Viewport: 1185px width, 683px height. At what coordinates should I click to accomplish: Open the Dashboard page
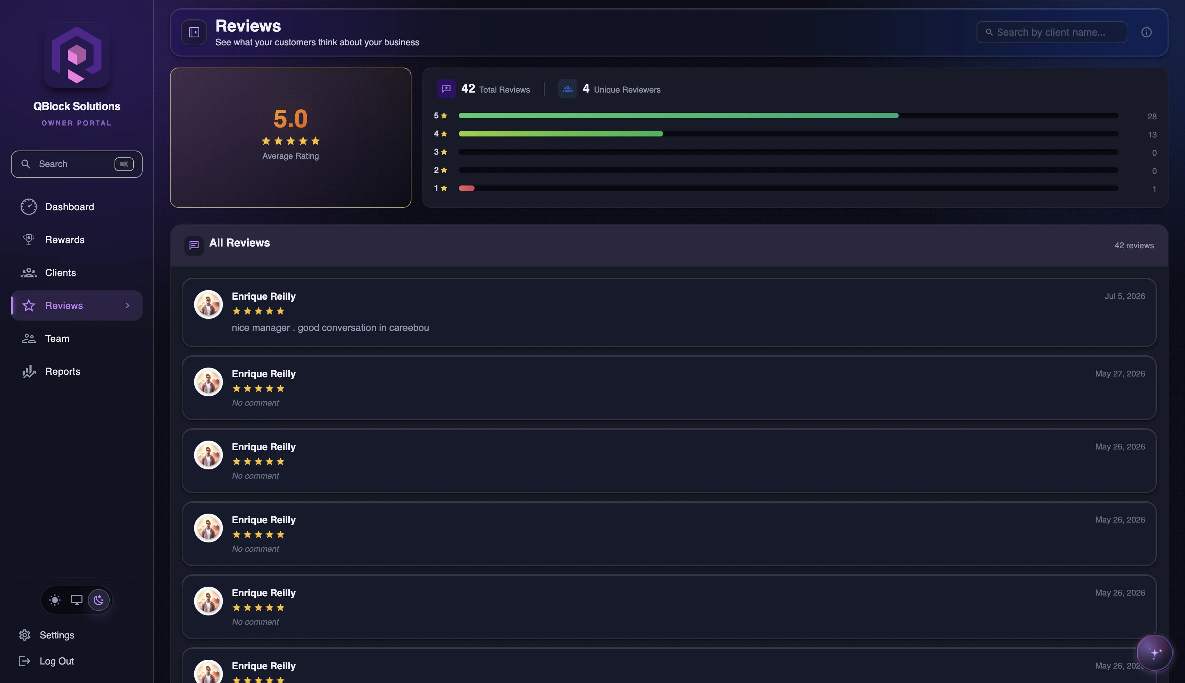click(76, 207)
